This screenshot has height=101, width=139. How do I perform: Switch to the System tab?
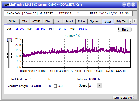pos(95,21)
